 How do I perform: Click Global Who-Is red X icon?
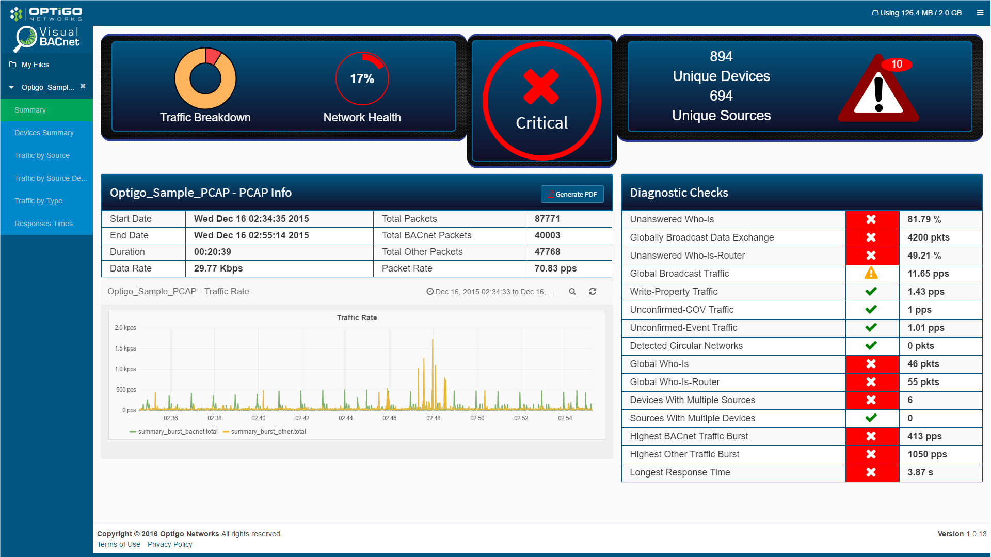(871, 364)
